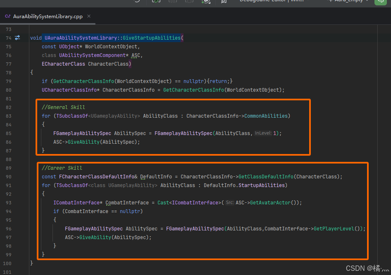
Task: Click GiveAbility call on line 86
Action: click(x=83, y=142)
